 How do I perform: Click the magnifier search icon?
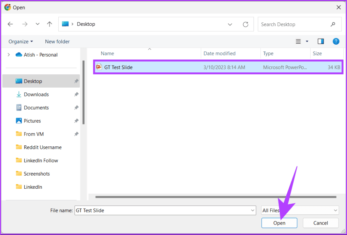333,24
